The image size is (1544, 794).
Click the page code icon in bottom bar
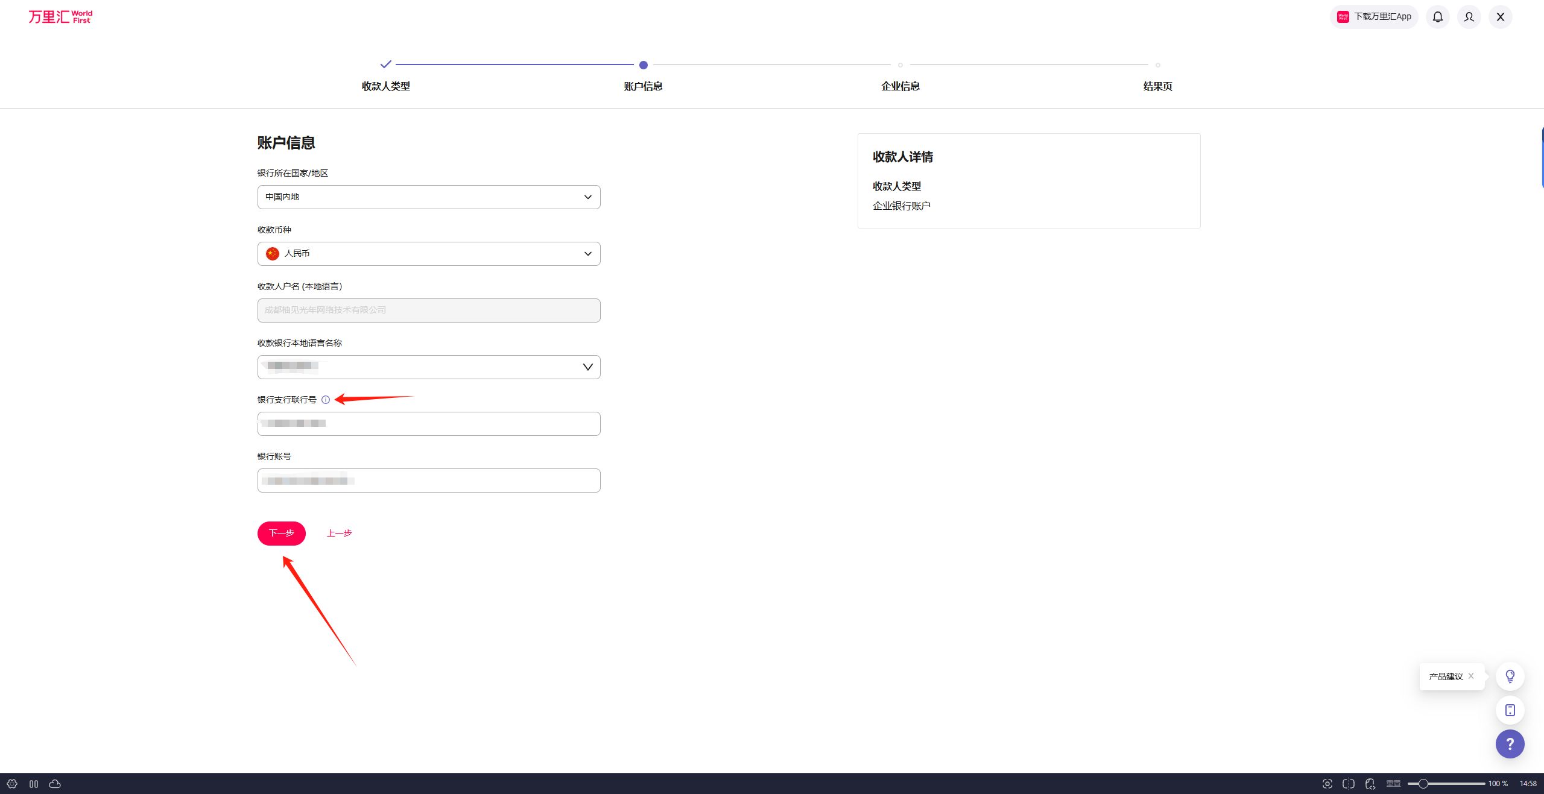pyautogui.click(x=1370, y=784)
